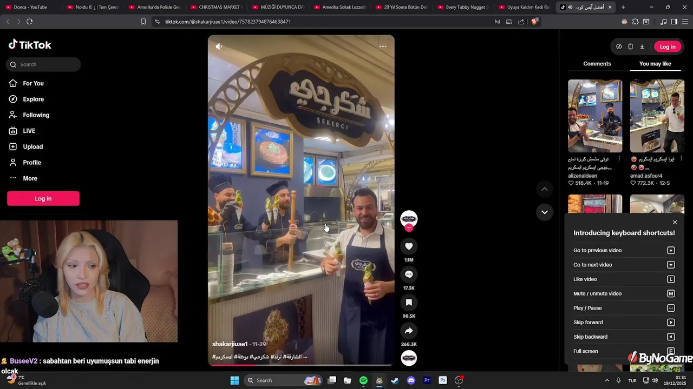Switch to Donca - YouTube tab
Image resolution: width=693 pixels, height=389 pixels.
pos(30,7)
